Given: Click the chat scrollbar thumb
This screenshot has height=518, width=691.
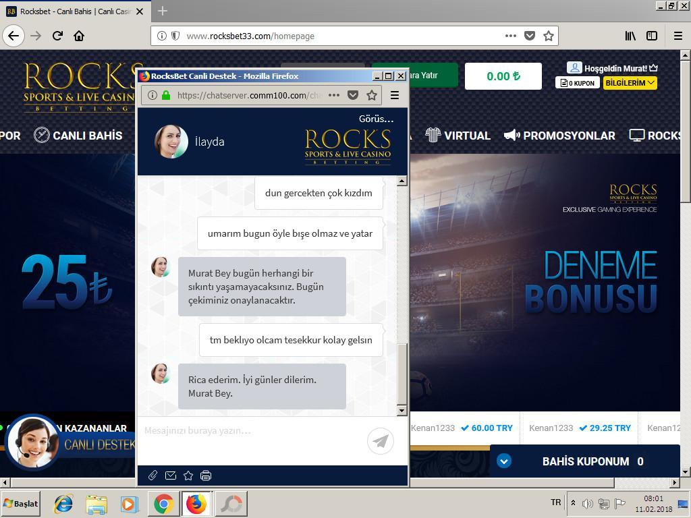Looking at the screenshot, I should click(x=402, y=374).
